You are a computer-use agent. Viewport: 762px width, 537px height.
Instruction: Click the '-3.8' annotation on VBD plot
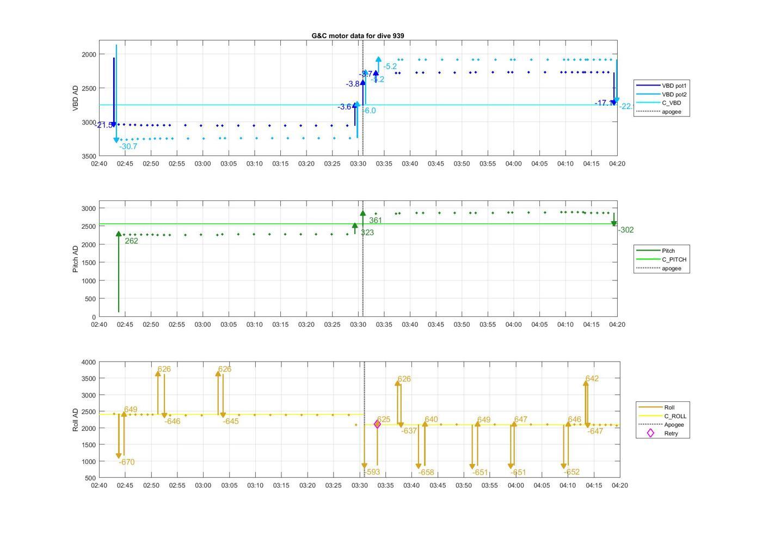coord(353,84)
